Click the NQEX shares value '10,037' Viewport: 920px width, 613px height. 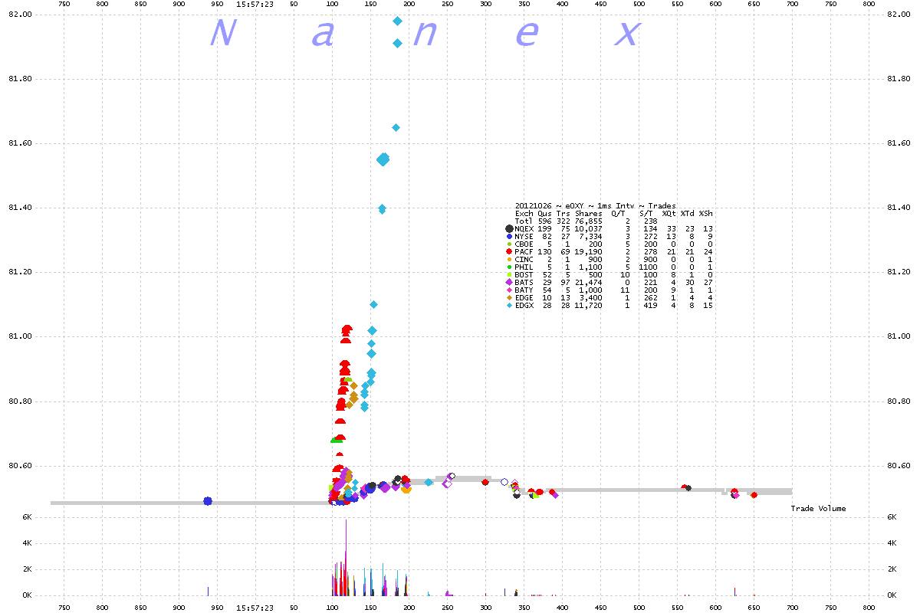pos(589,228)
